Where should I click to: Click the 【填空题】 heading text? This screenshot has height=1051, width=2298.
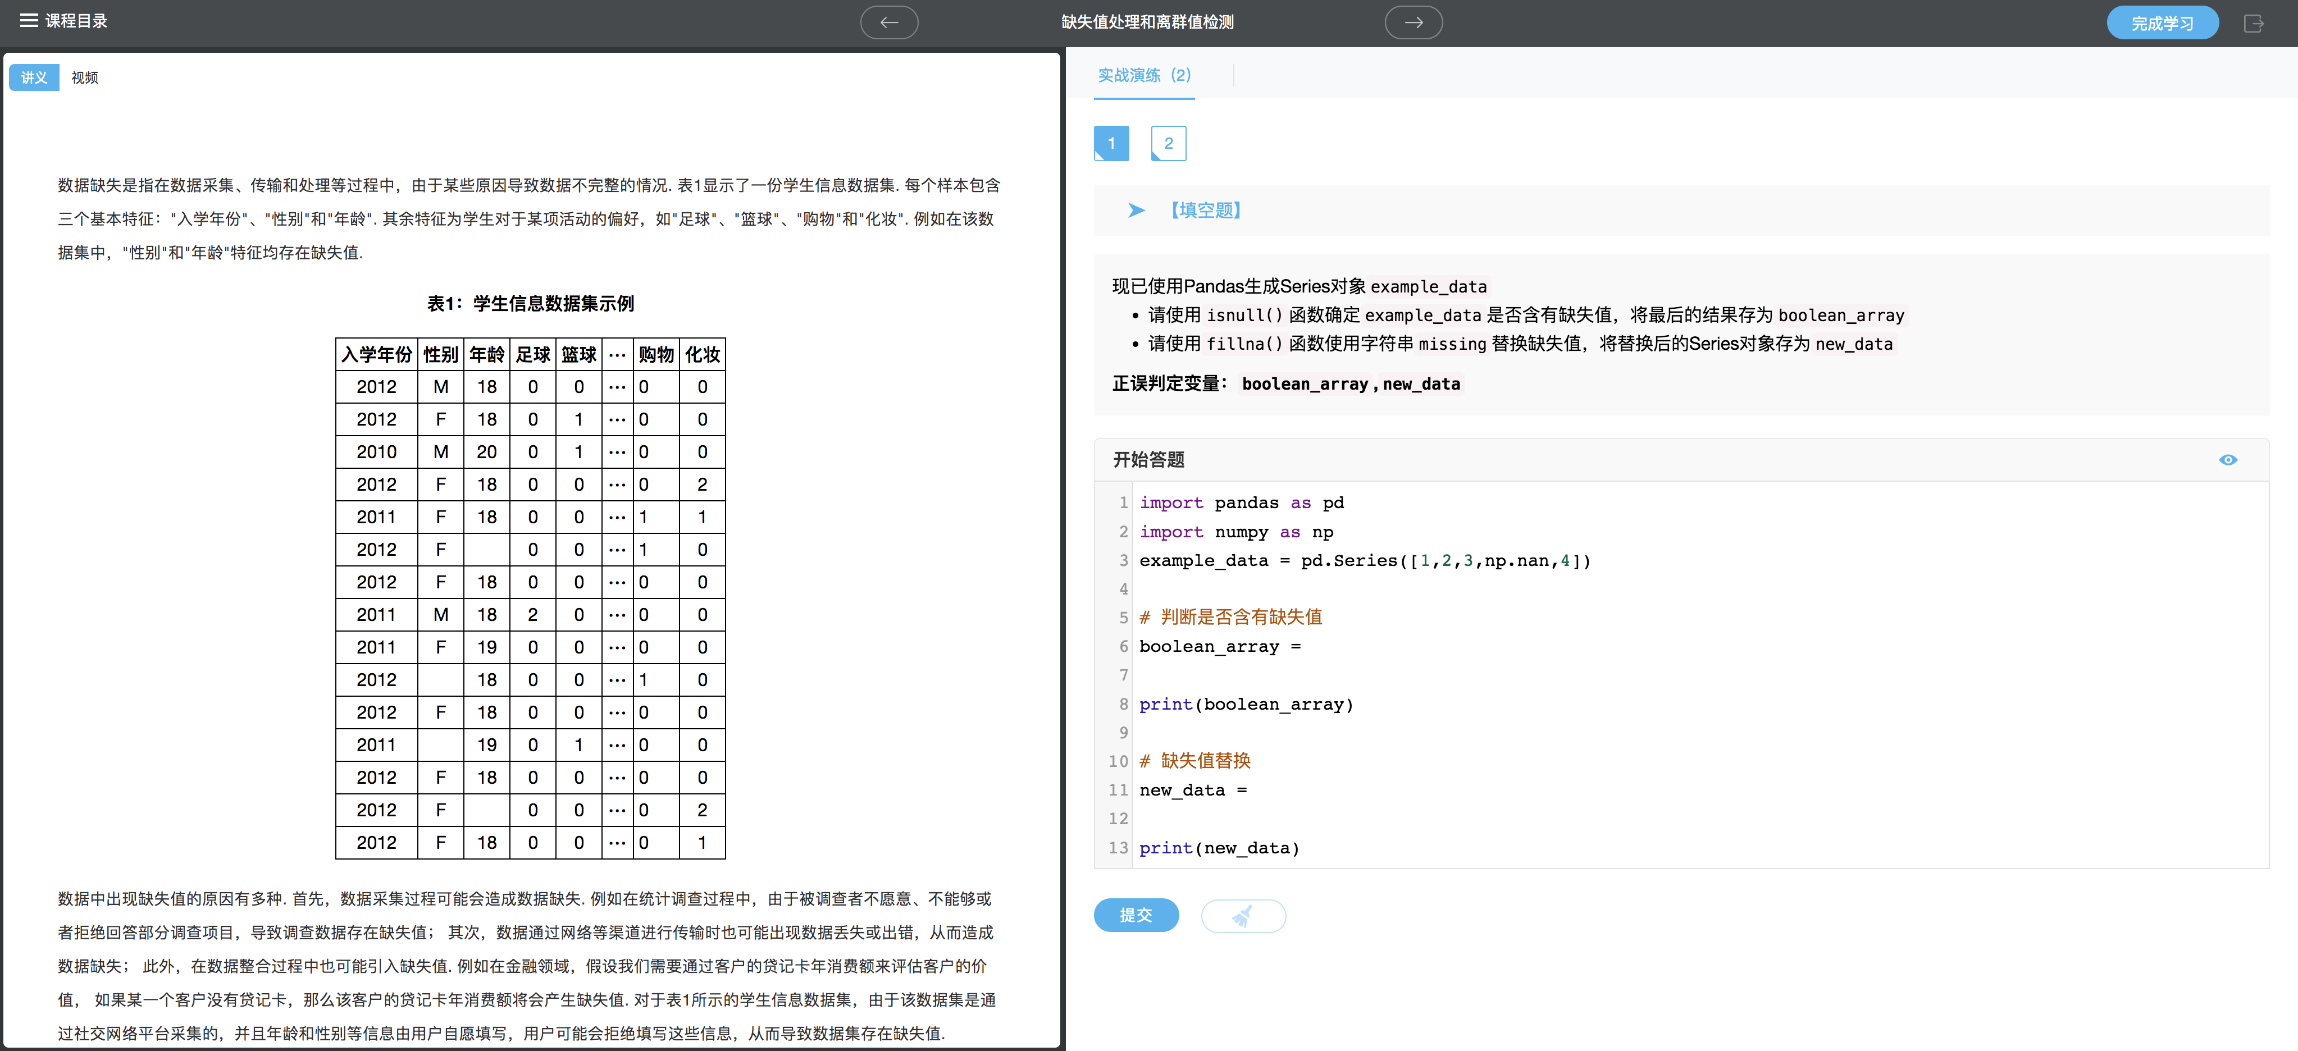tap(1205, 211)
